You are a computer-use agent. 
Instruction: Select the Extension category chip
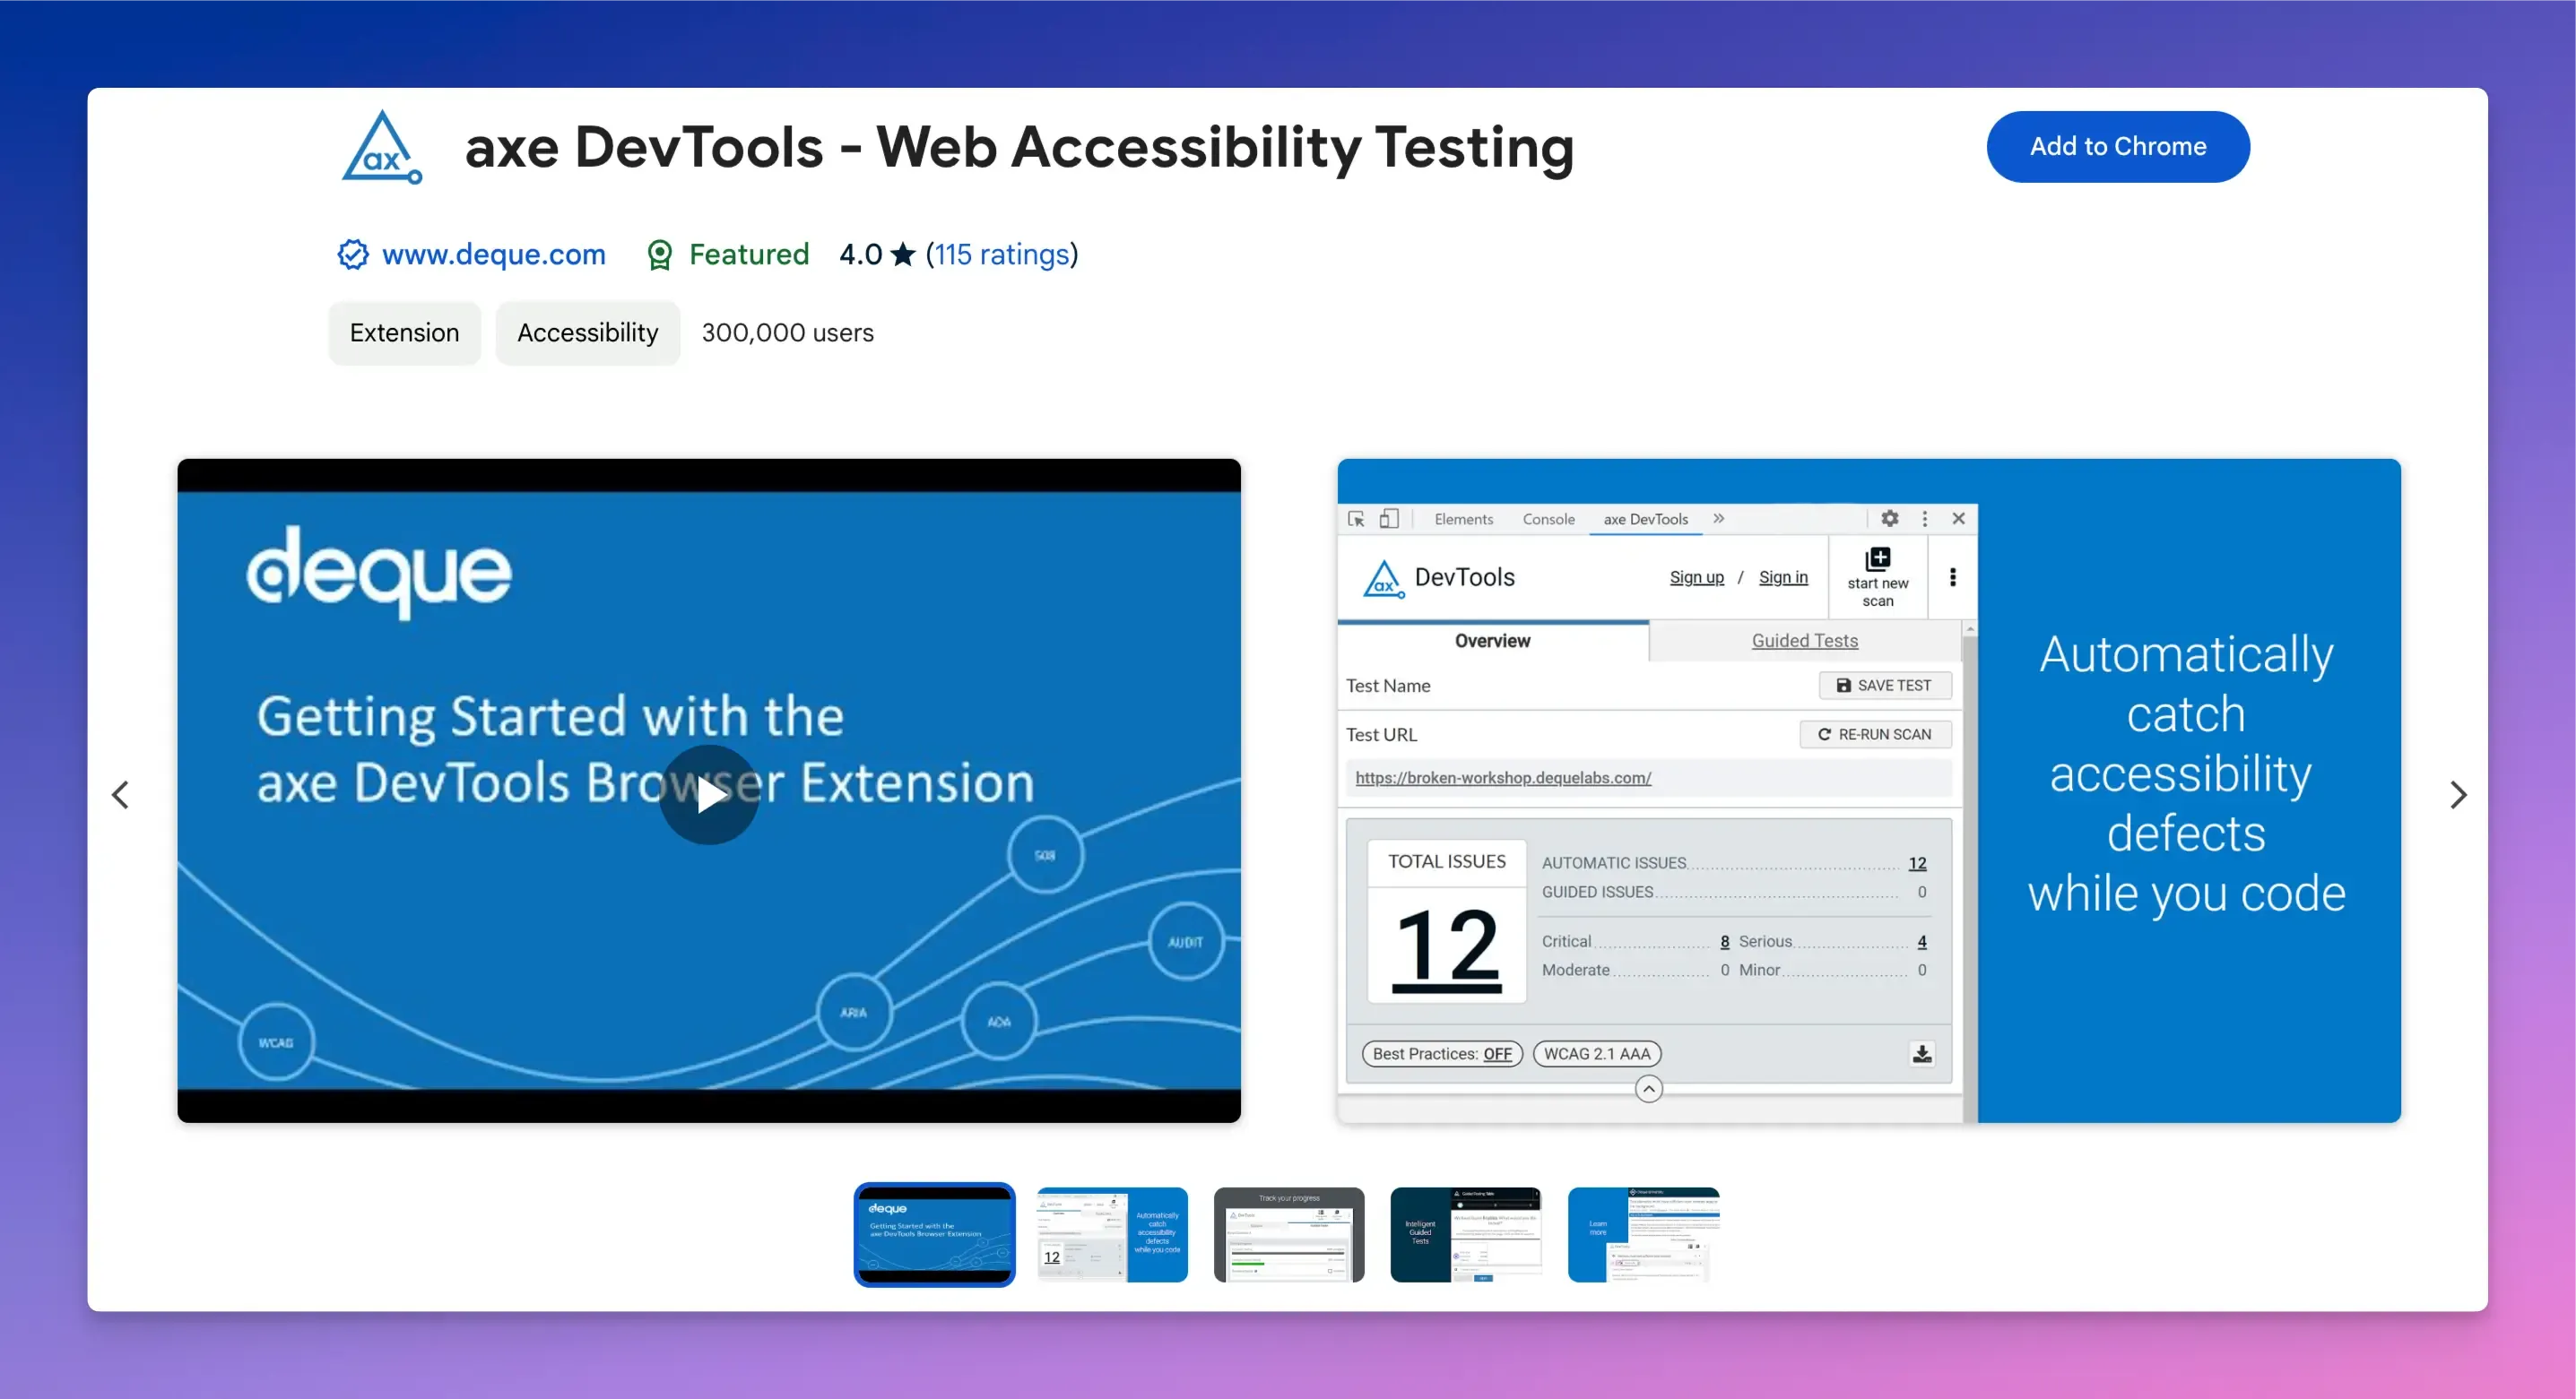(404, 332)
